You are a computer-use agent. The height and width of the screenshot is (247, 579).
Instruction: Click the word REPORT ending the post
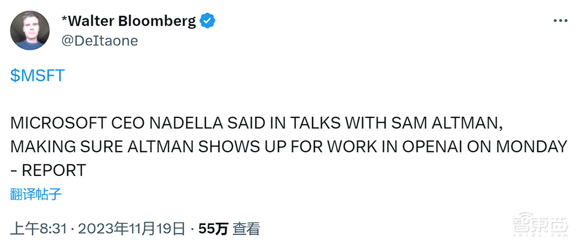point(54,171)
